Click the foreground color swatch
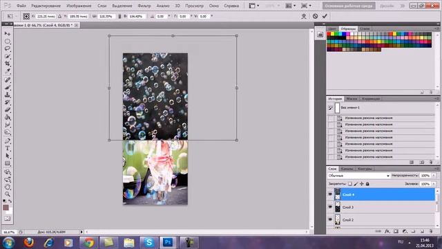The height and width of the screenshot is (249, 442). point(6,207)
